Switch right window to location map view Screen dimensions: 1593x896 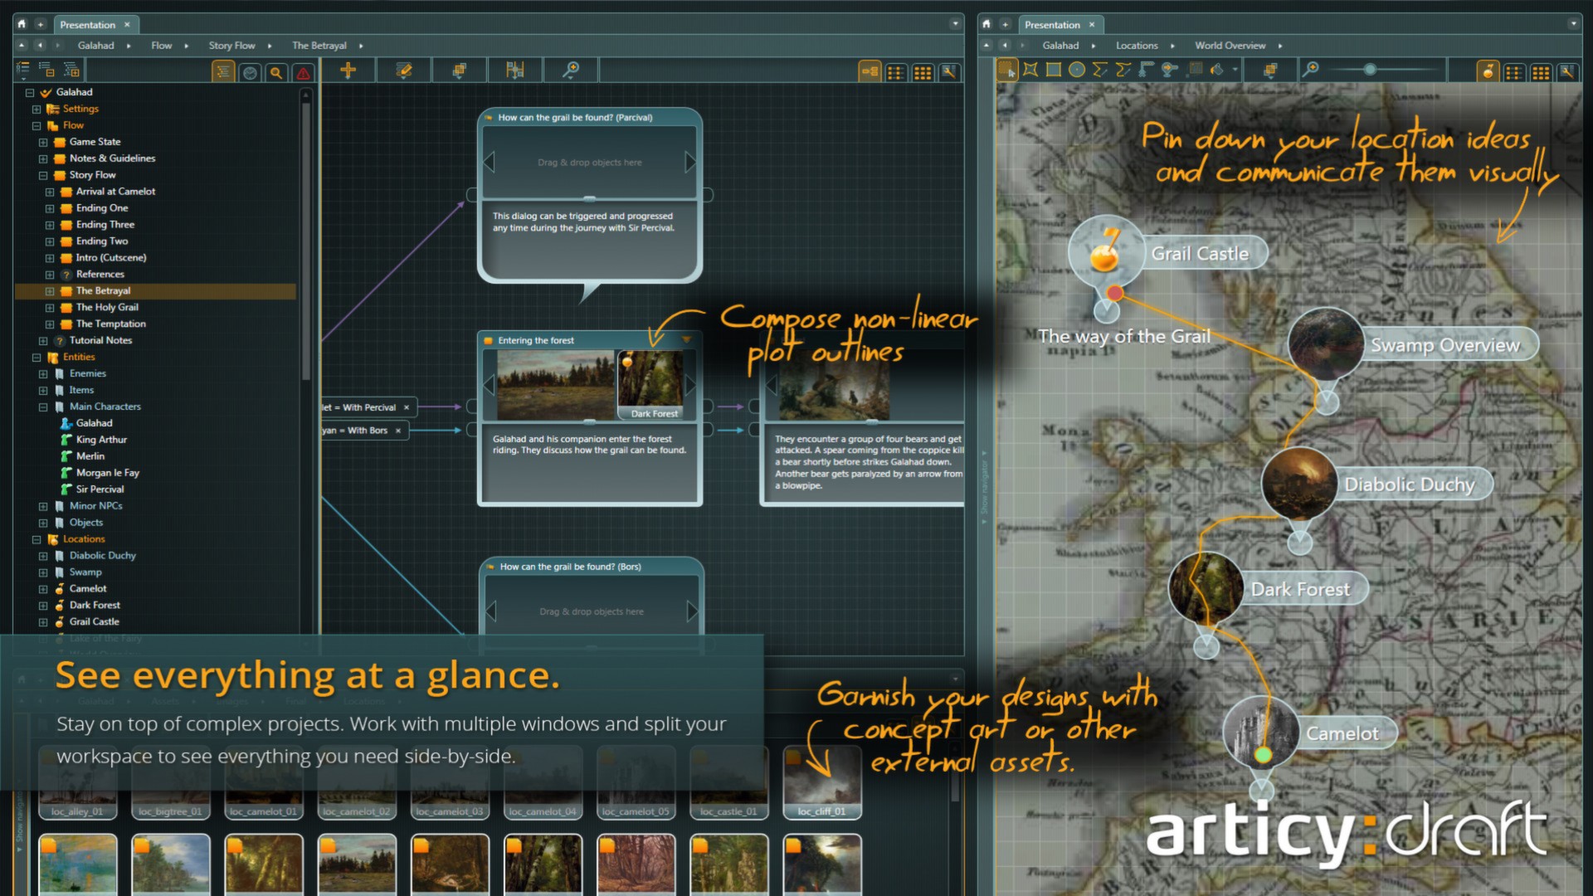(x=1488, y=72)
